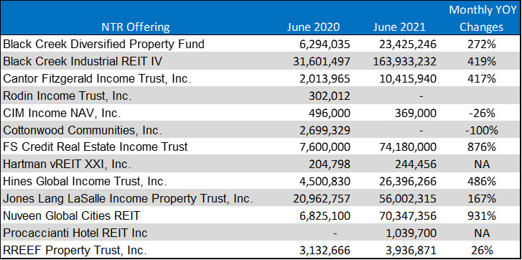522x260 pixels.
Task: Click the Monthly YOY Changes header
Action: coord(481,19)
